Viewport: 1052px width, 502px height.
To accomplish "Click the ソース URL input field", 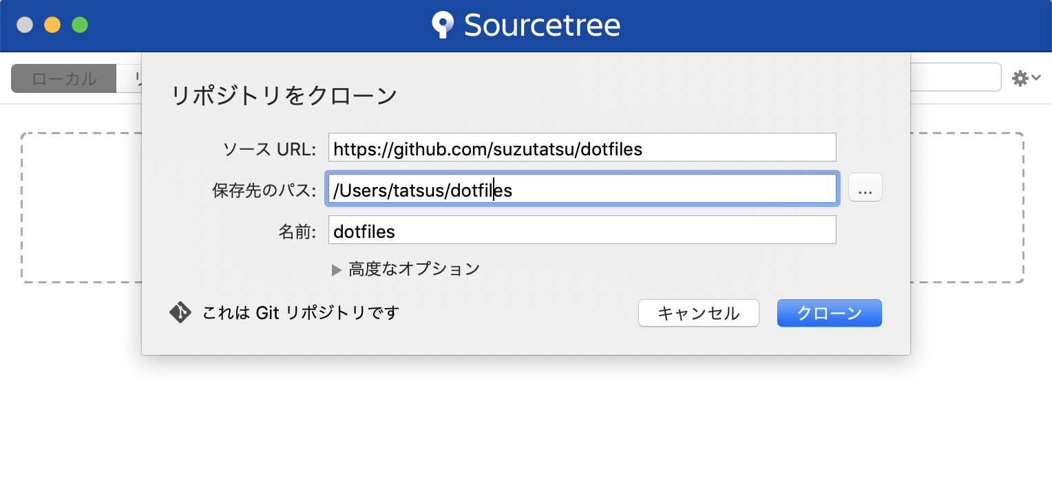I will (581, 147).
